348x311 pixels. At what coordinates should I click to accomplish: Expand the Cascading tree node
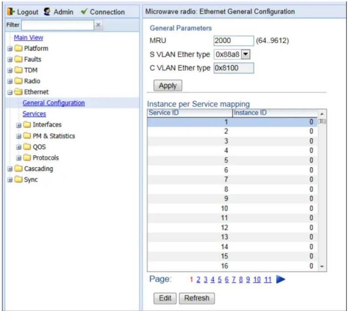(x=10, y=169)
